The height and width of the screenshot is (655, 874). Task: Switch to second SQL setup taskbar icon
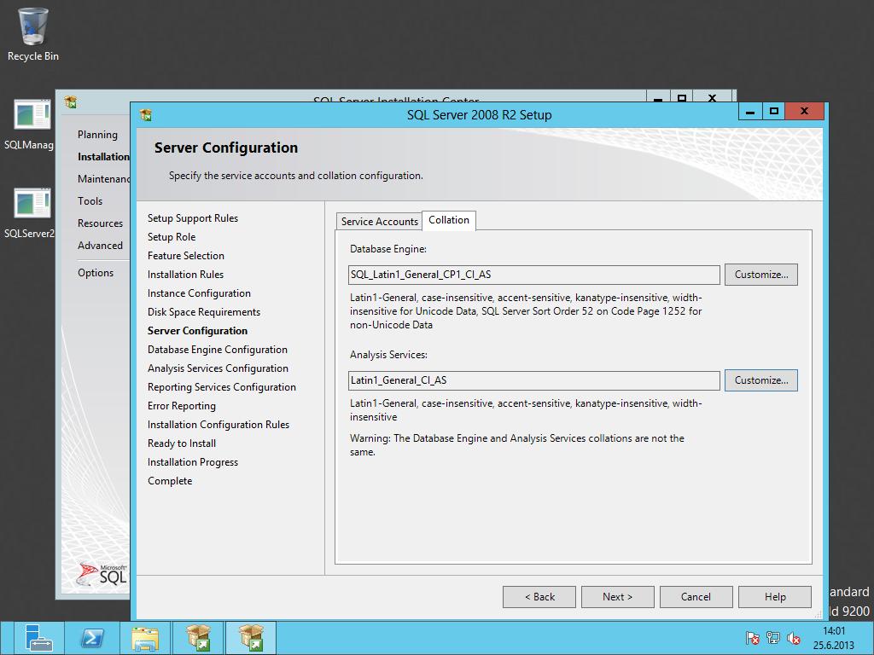250,638
